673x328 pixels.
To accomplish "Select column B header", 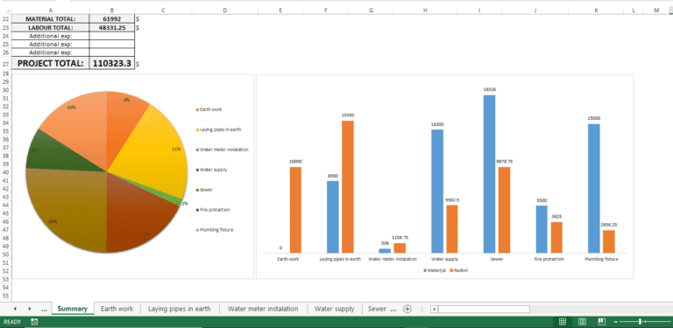I will [112, 10].
